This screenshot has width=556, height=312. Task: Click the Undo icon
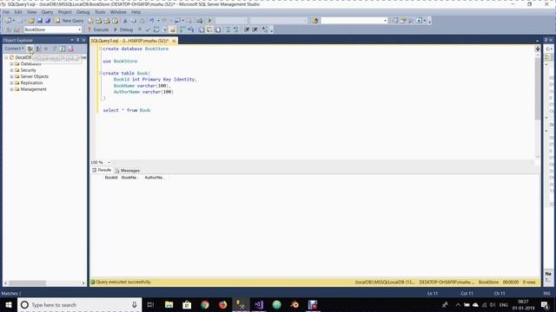[152, 21]
